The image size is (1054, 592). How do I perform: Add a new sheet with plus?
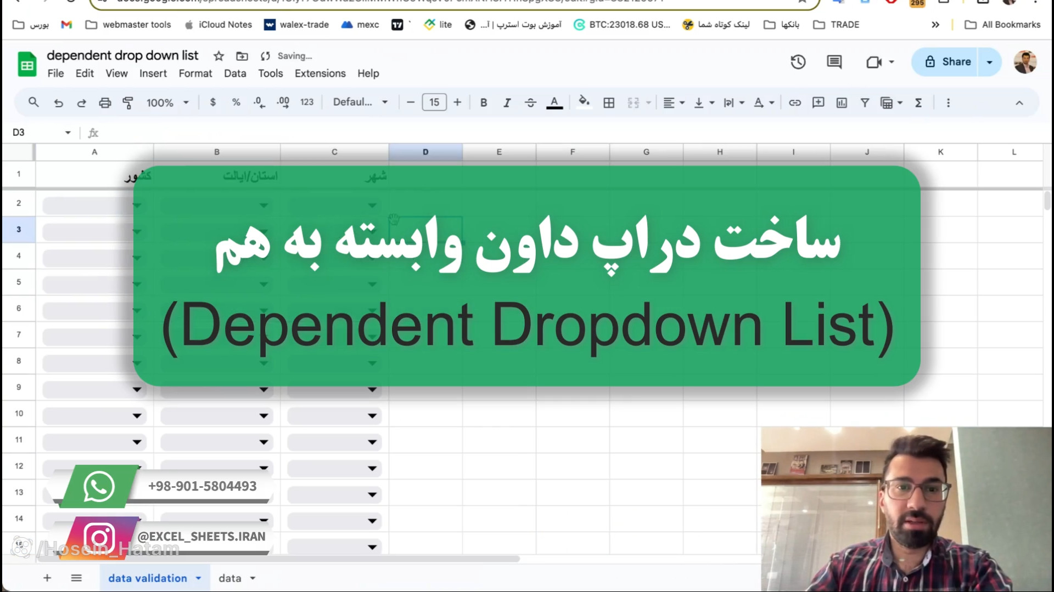(47, 578)
